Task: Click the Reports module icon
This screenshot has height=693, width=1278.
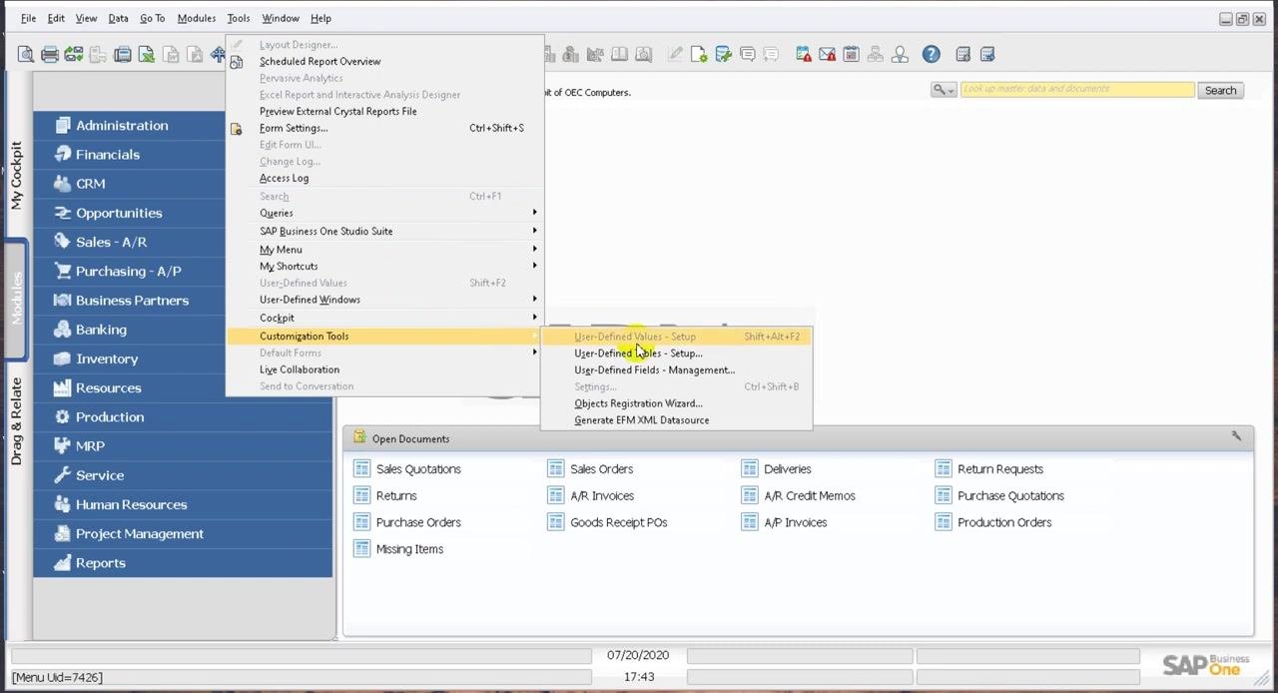Action: [x=63, y=563]
